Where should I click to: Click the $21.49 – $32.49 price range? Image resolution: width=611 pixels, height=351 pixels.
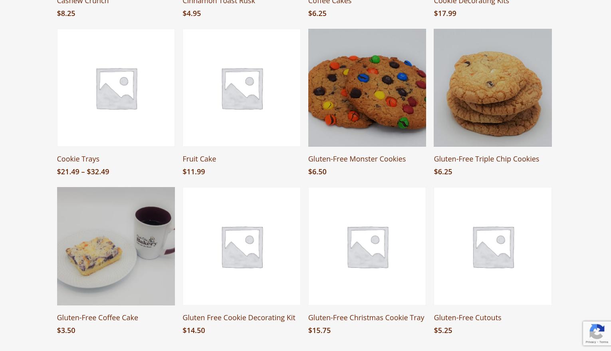click(x=83, y=172)
